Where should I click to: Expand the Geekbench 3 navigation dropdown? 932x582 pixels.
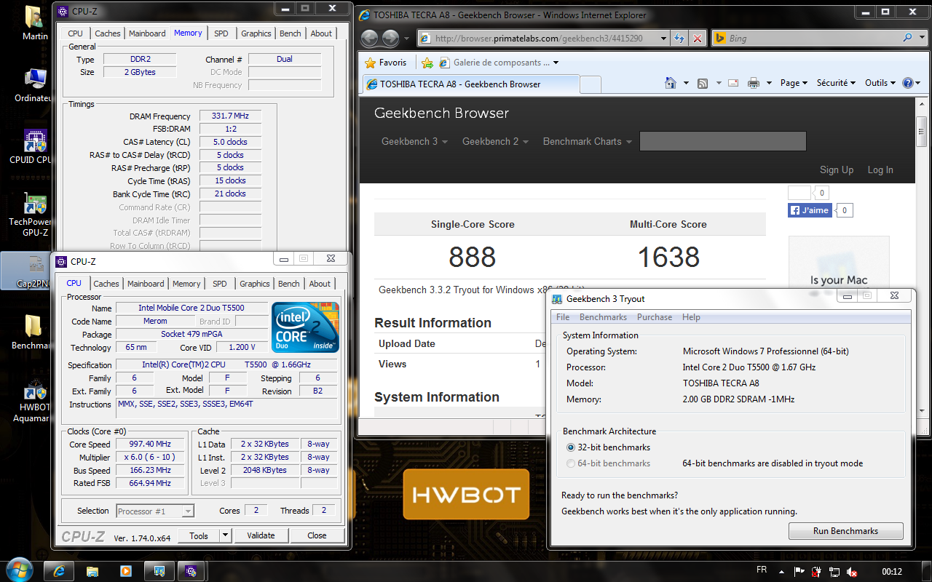(414, 141)
